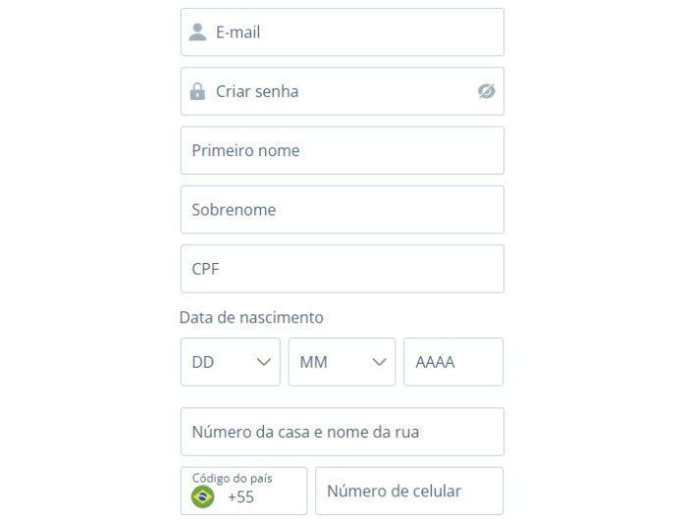
Task: Select the Primeiro nome field
Action: [x=343, y=150]
